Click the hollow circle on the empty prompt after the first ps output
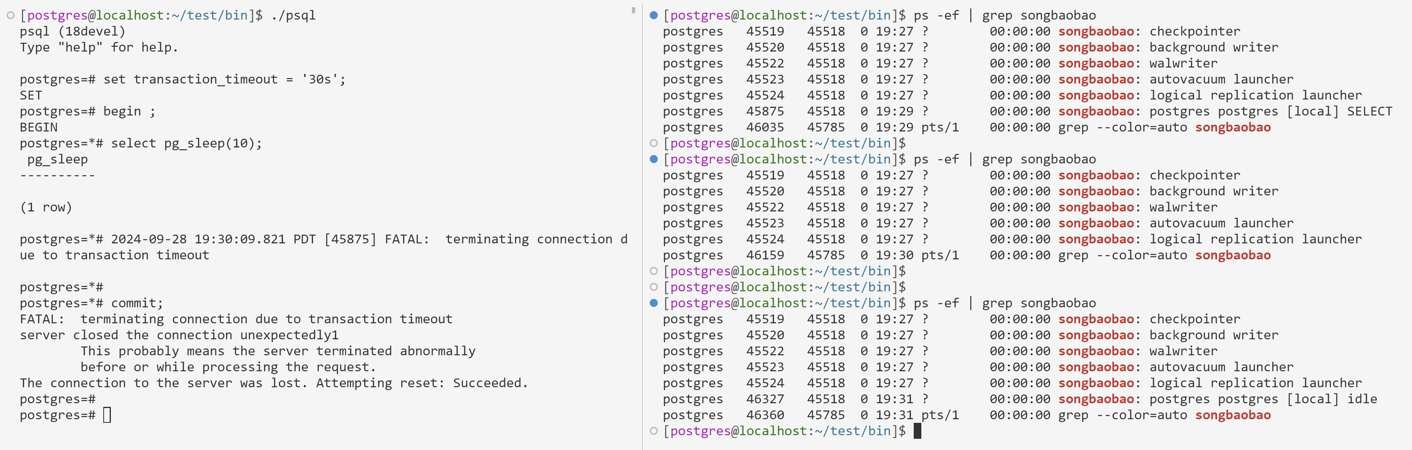 [654, 143]
